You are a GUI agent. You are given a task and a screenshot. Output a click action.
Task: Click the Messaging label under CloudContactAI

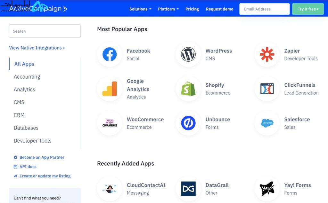(x=138, y=193)
